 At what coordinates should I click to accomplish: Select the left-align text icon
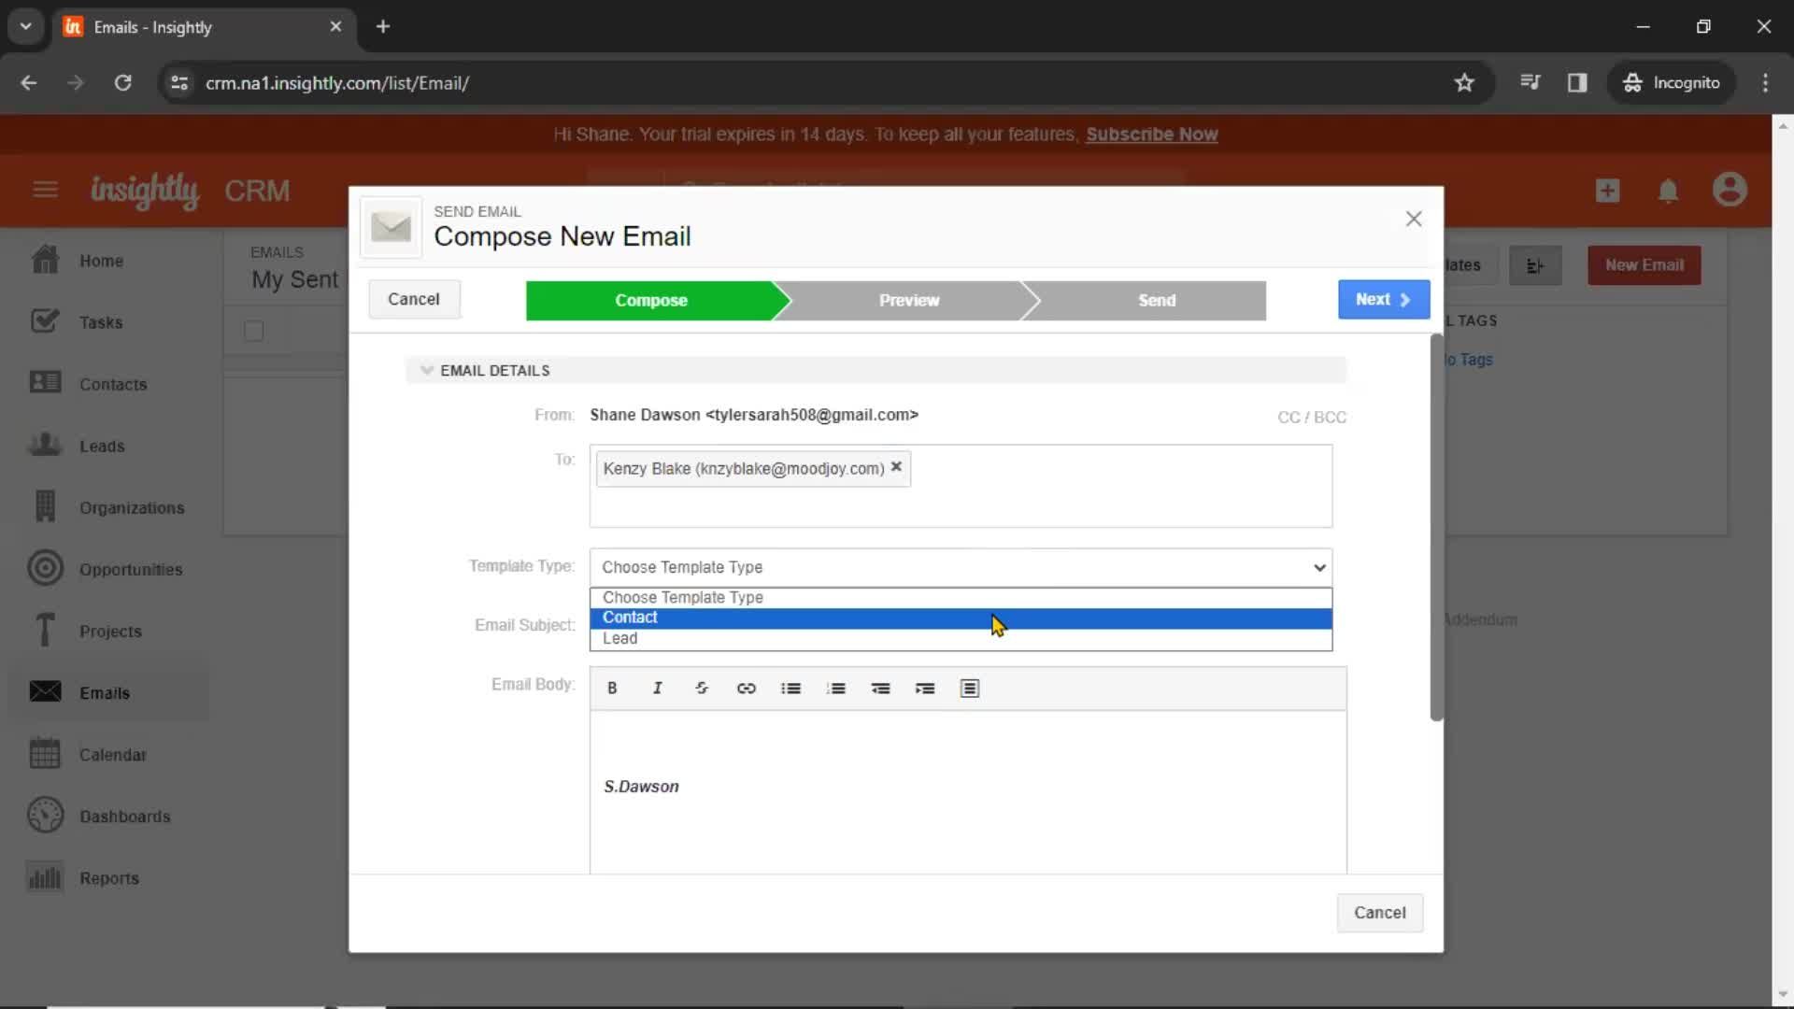coord(970,688)
